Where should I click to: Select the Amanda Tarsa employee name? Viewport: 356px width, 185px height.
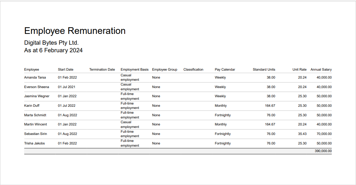click(35, 78)
